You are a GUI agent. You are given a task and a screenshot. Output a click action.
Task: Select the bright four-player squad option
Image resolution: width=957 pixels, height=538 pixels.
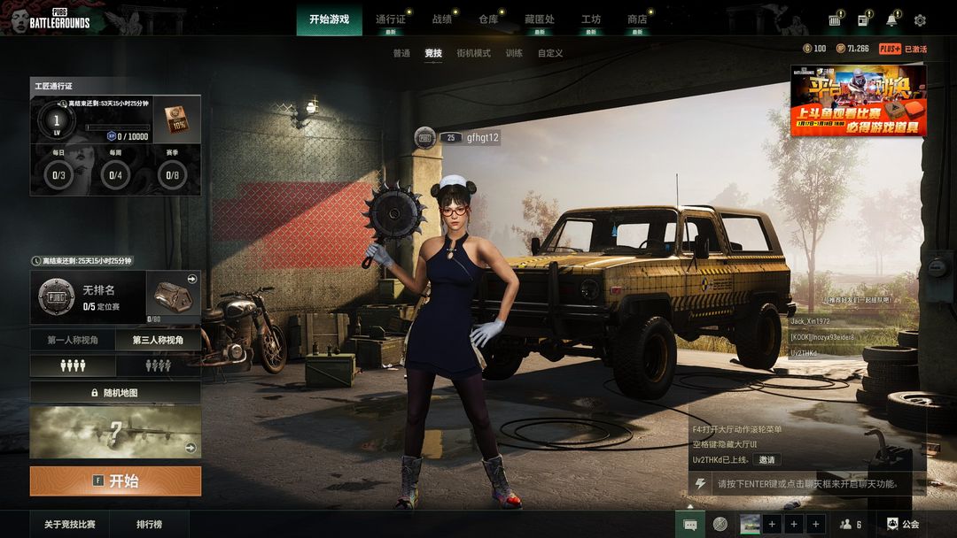tap(73, 365)
